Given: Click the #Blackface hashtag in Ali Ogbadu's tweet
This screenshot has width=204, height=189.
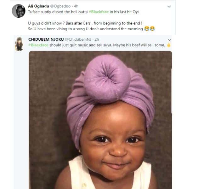Looking at the screenshot, I should 98,11.
